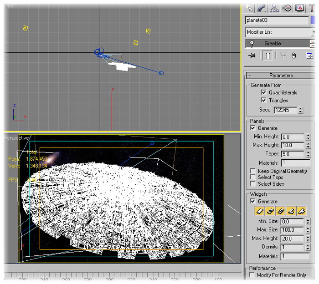Click the Seed value spinner arrows
The image size is (319, 284).
point(300,110)
